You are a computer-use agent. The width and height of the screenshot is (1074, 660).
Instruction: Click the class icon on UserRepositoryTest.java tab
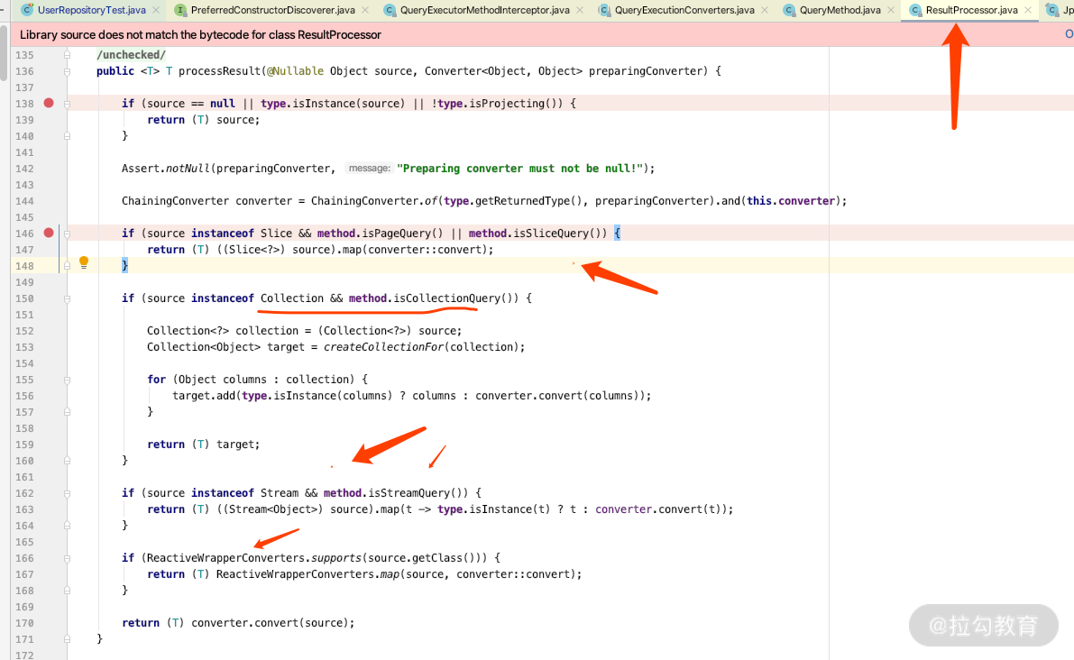coord(27,10)
